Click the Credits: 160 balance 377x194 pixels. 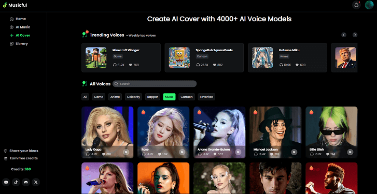21,169
